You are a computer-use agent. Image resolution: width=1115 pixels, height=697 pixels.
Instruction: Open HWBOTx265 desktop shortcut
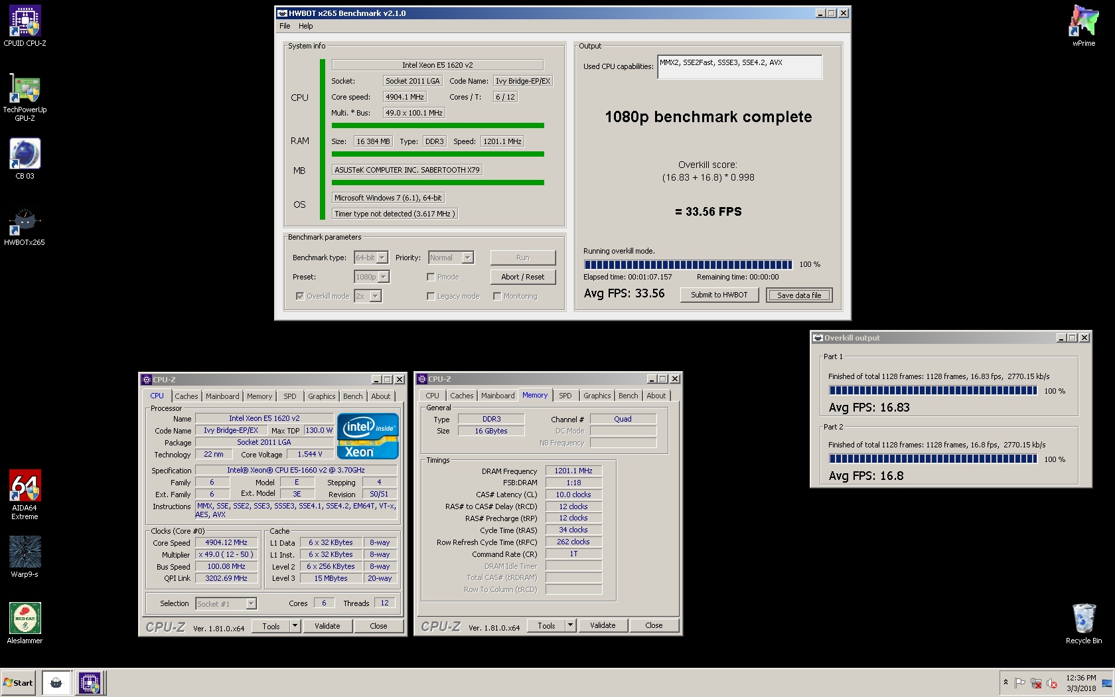pyautogui.click(x=25, y=226)
